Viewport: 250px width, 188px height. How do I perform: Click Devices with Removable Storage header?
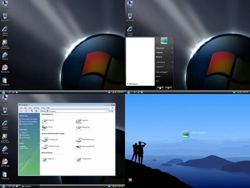(x=53, y=133)
